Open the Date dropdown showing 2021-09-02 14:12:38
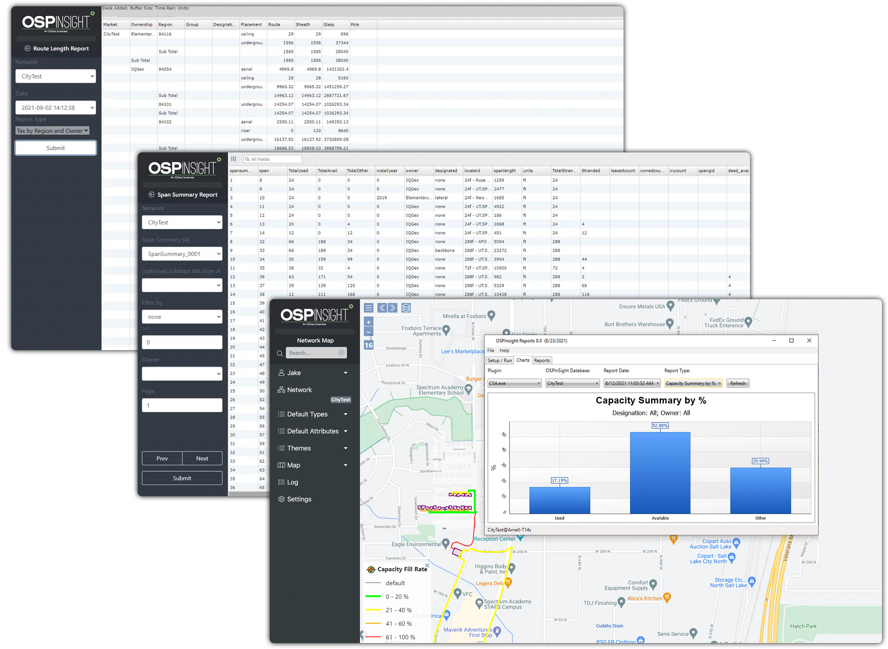This screenshot has height=649, width=888. [x=56, y=108]
